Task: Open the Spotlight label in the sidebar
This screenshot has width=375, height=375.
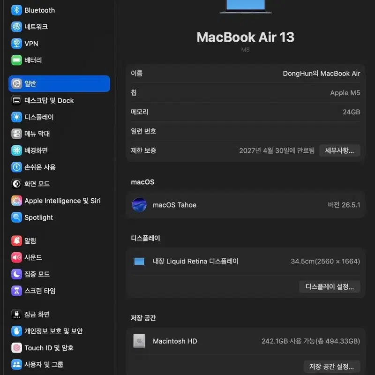Action: pos(39,217)
